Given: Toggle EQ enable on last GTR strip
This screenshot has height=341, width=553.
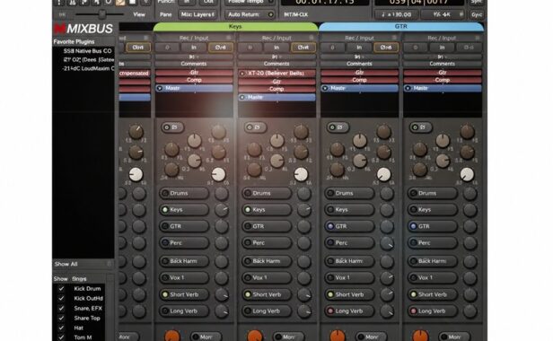Looking at the screenshot, I should 420,127.
